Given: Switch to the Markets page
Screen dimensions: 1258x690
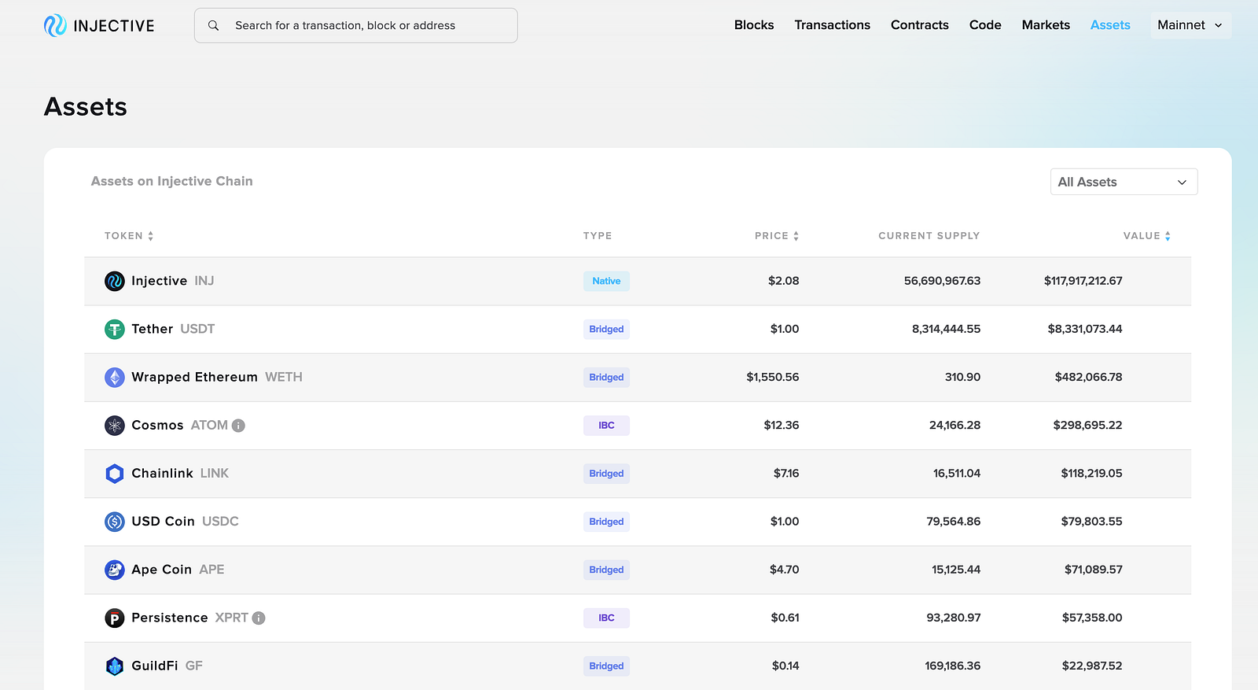Looking at the screenshot, I should 1046,25.
